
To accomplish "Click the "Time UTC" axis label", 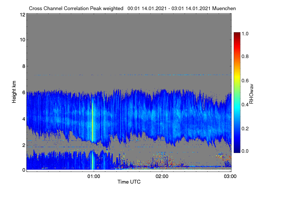I will [x=129, y=182].
